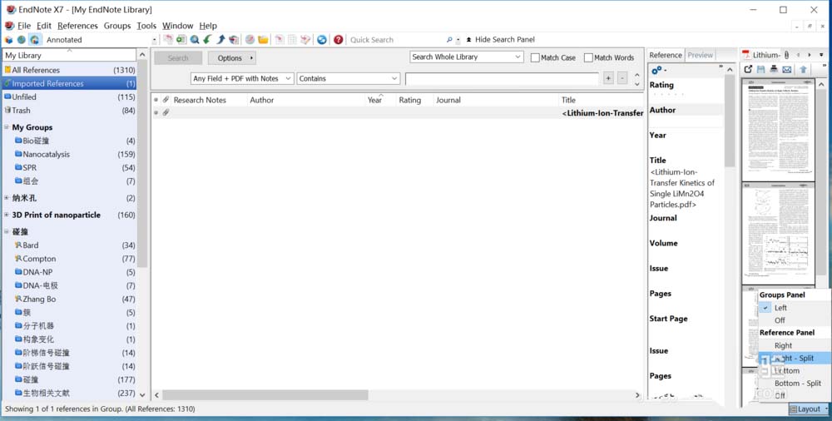Viewport: 832px width, 421px height.
Task: Click the Return to Word Processor icon
Action: pos(305,40)
